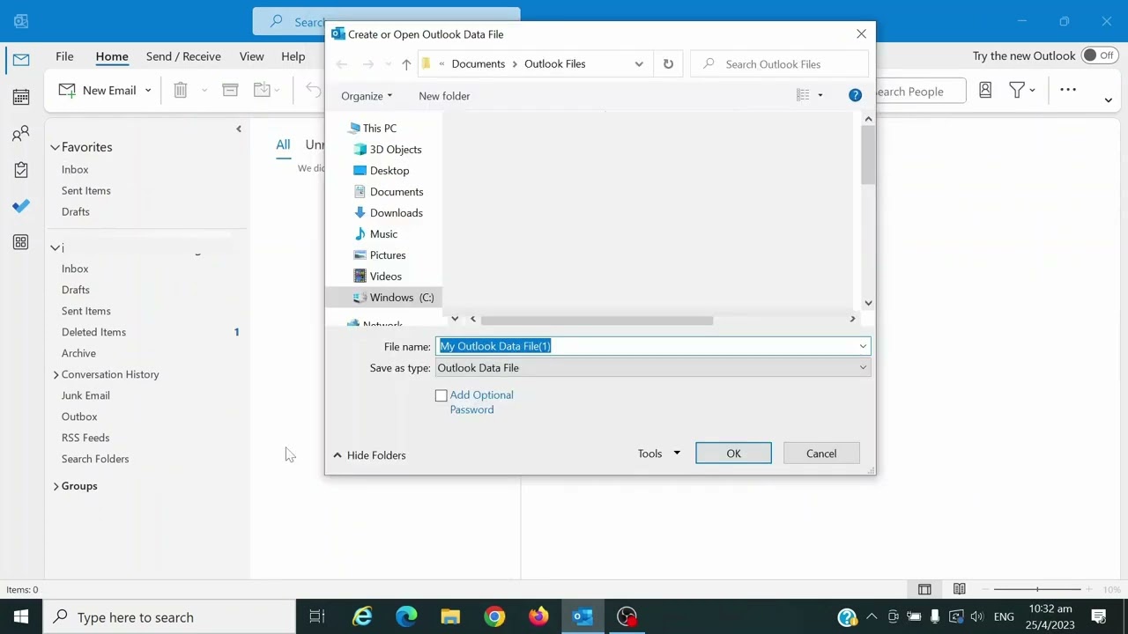Click the dialog horizontal scrollbar
The height and width of the screenshot is (634, 1128).
click(597, 320)
